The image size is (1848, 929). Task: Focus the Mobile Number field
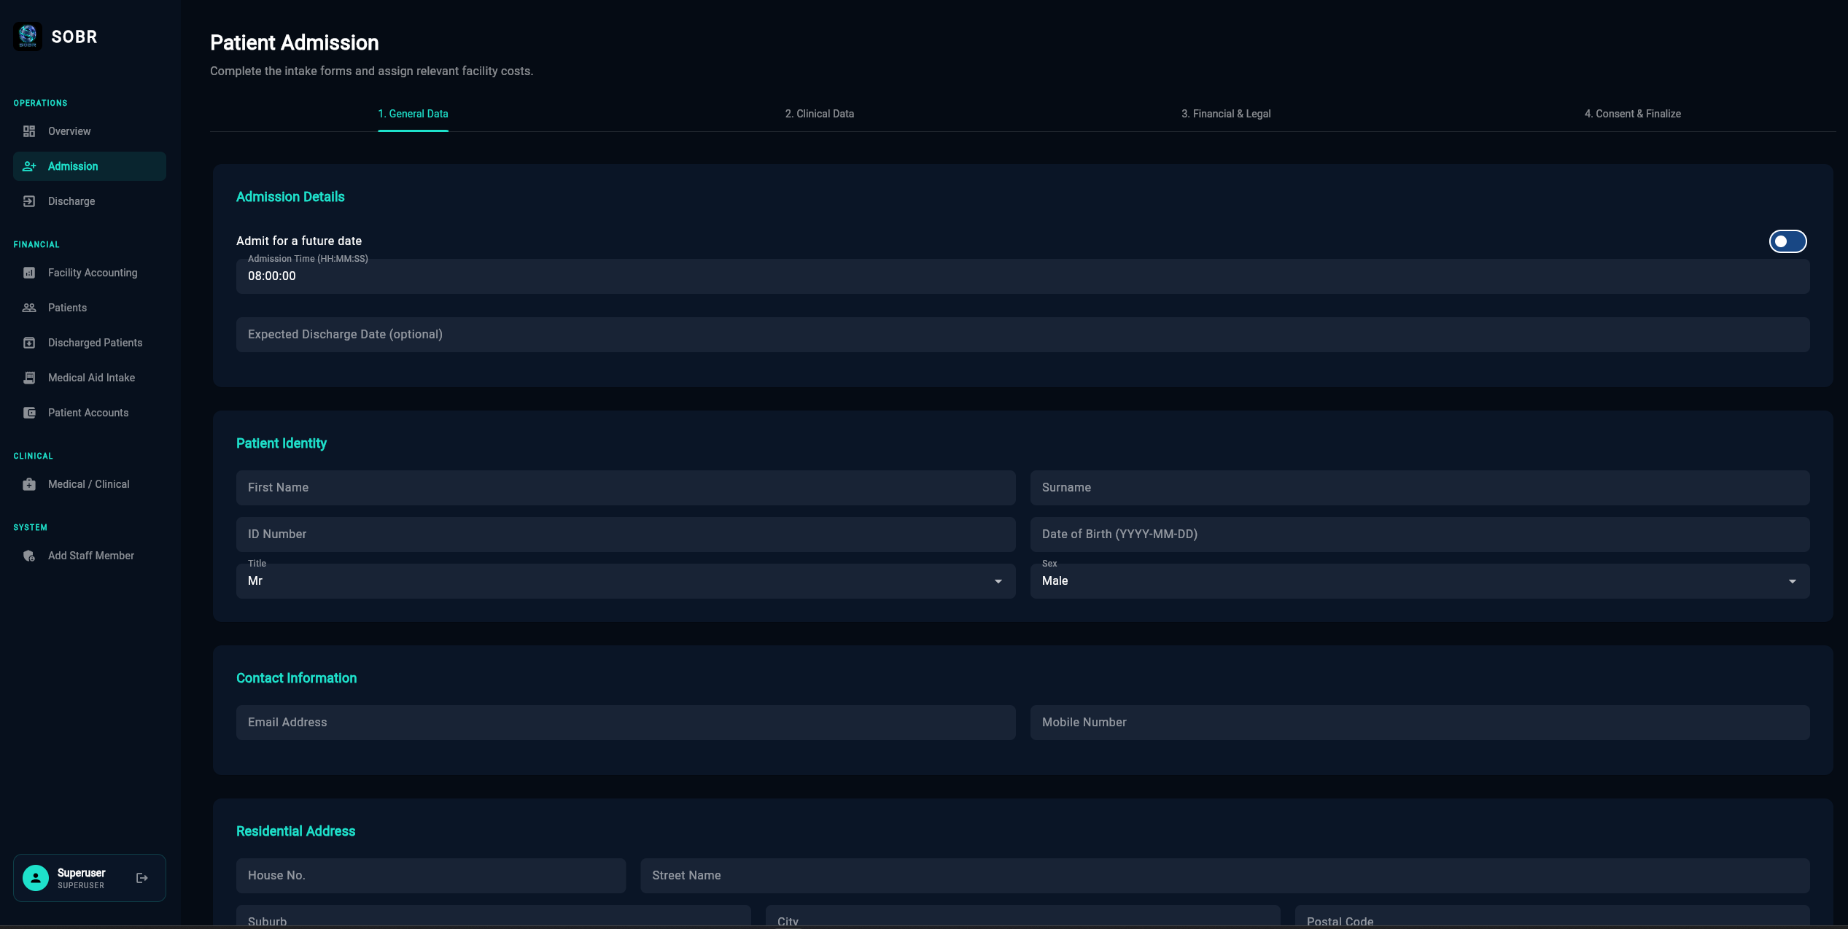pyautogui.click(x=1420, y=723)
